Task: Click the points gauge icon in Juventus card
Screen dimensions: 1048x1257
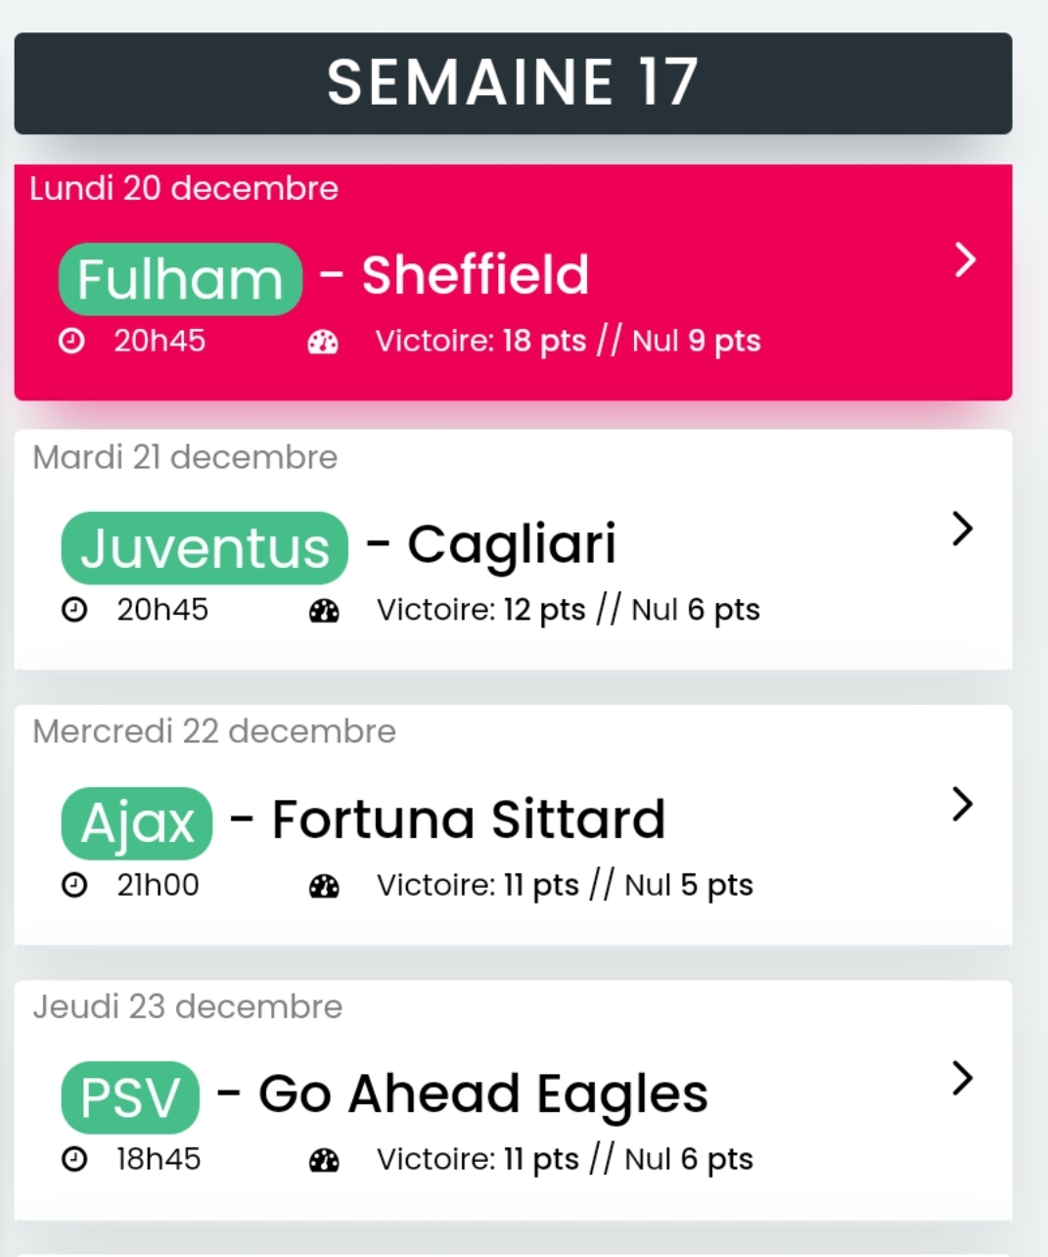Action: 324,611
